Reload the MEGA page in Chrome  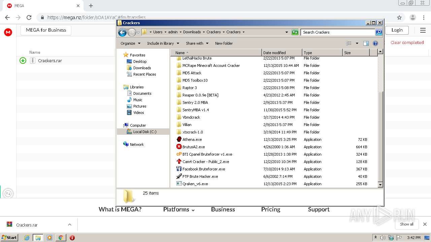29,17
